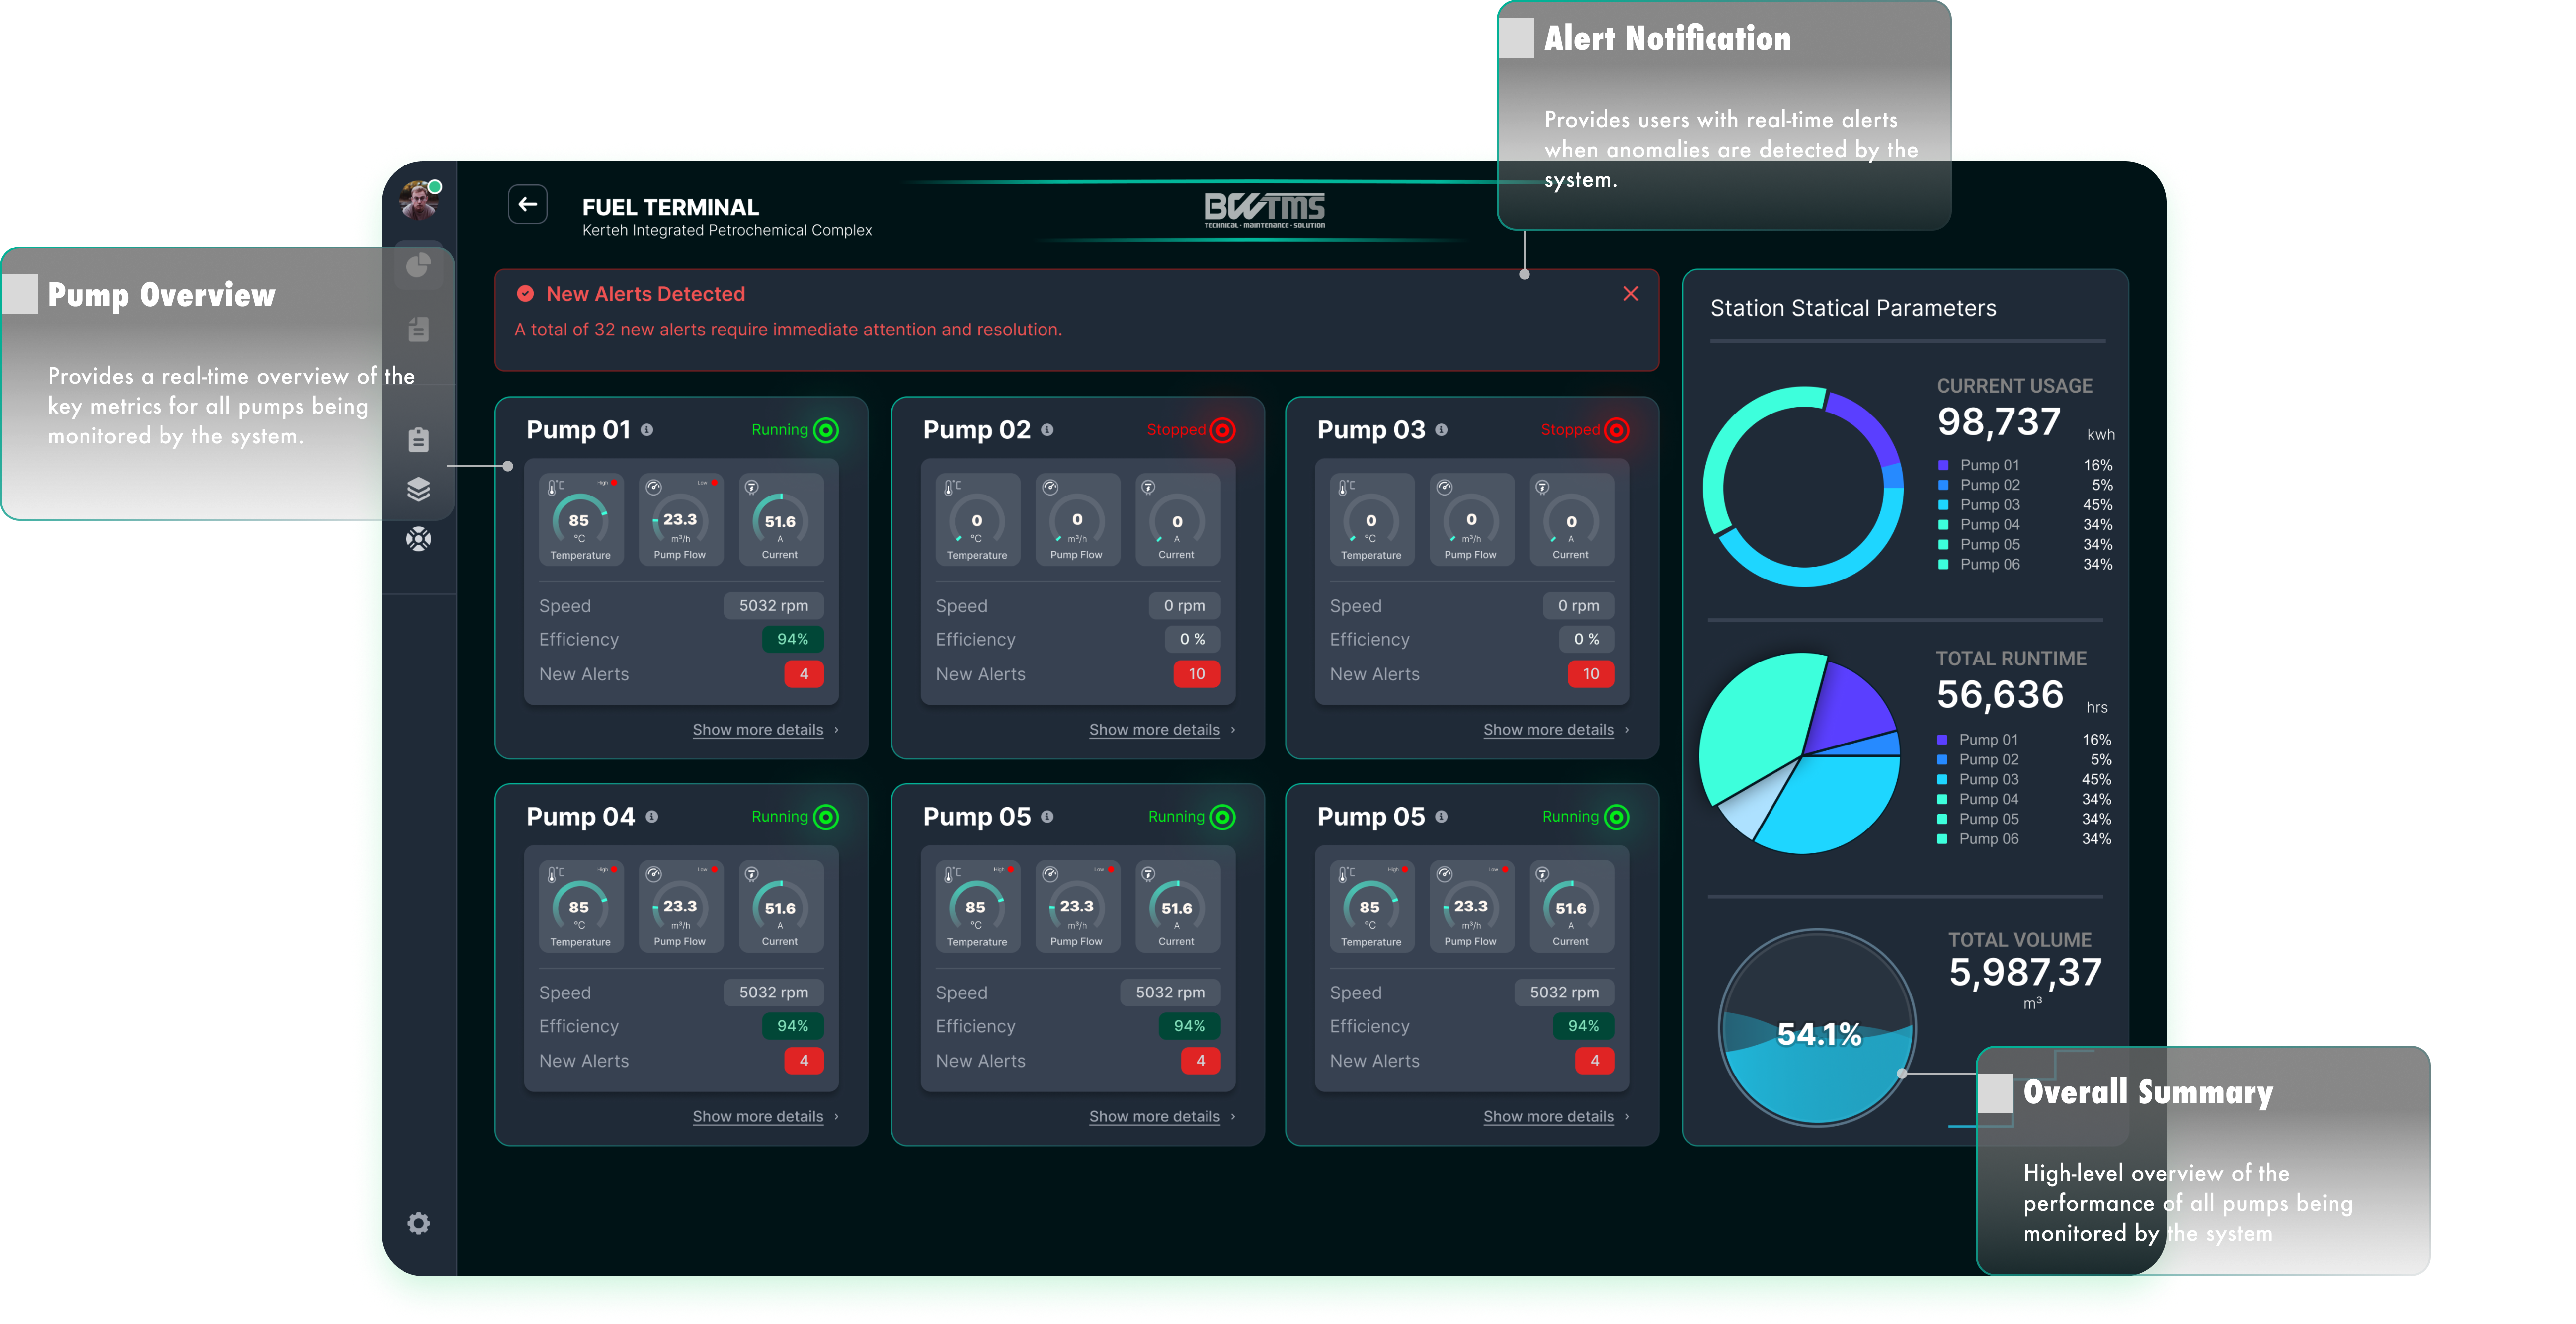
Task: Click info icon beside Pump 04 title
Action: [652, 817]
